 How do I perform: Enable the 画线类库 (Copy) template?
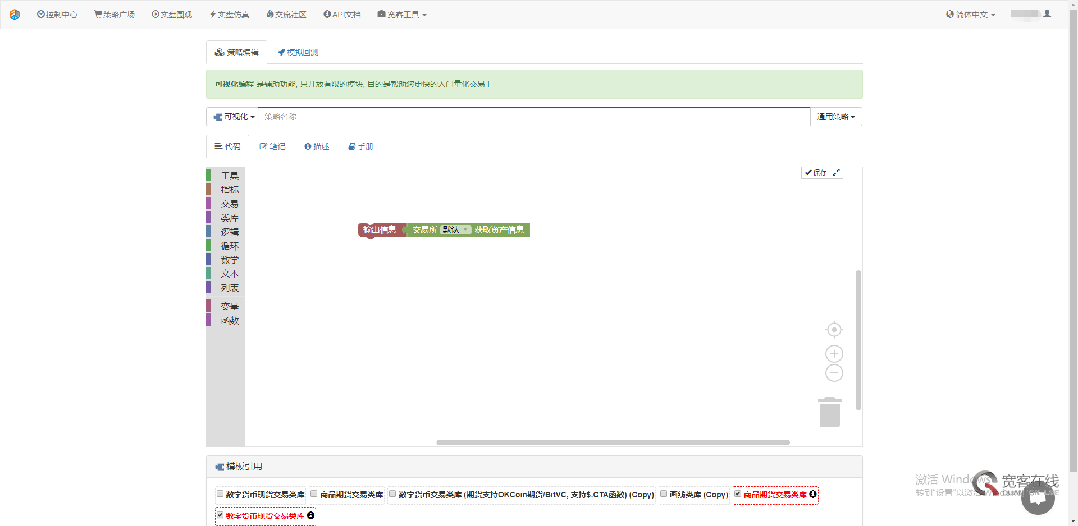(664, 493)
